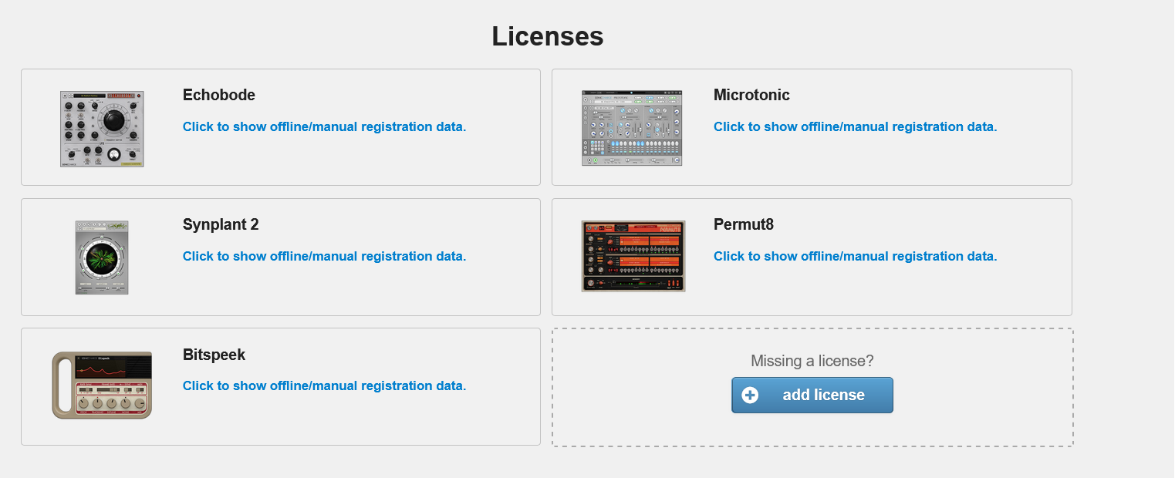The image size is (1175, 478).
Task: Click the add license button
Action: click(812, 396)
